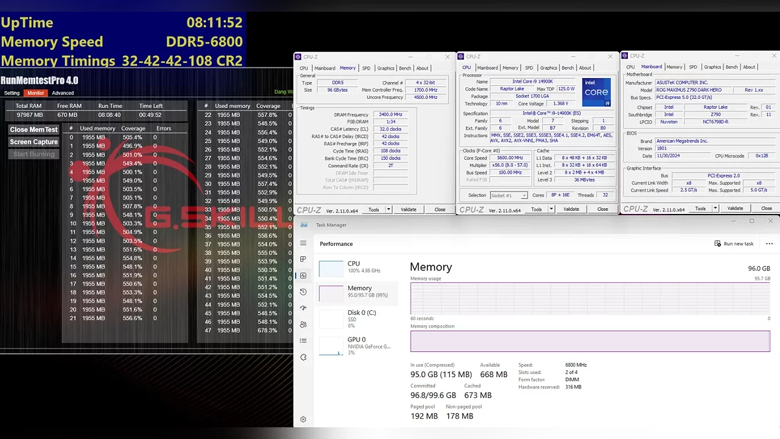Switch to the Advanced tab in RunMemtestPro
The width and height of the screenshot is (780, 439).
(63, 93)
